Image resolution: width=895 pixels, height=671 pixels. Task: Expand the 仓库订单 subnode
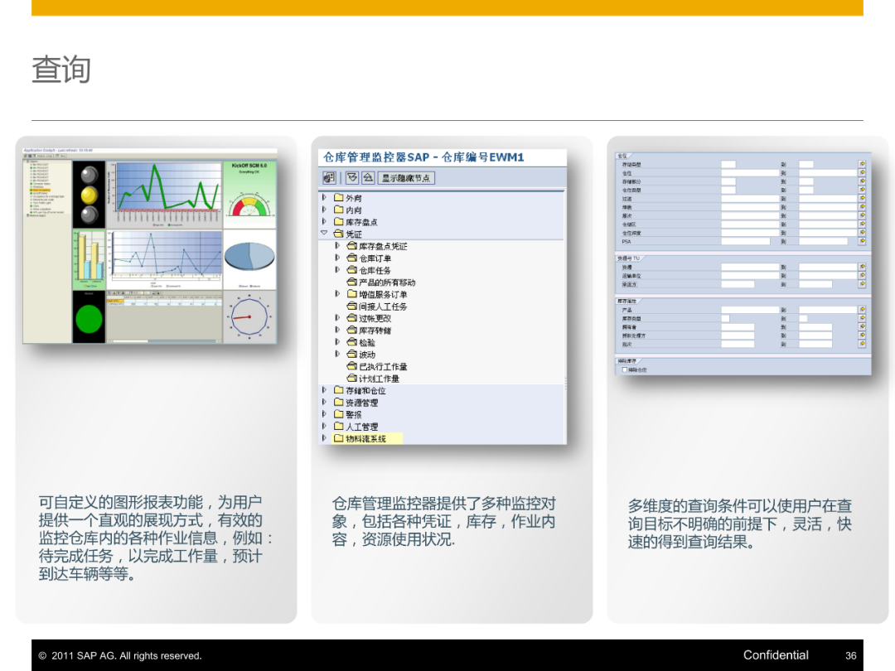[337, 258]
